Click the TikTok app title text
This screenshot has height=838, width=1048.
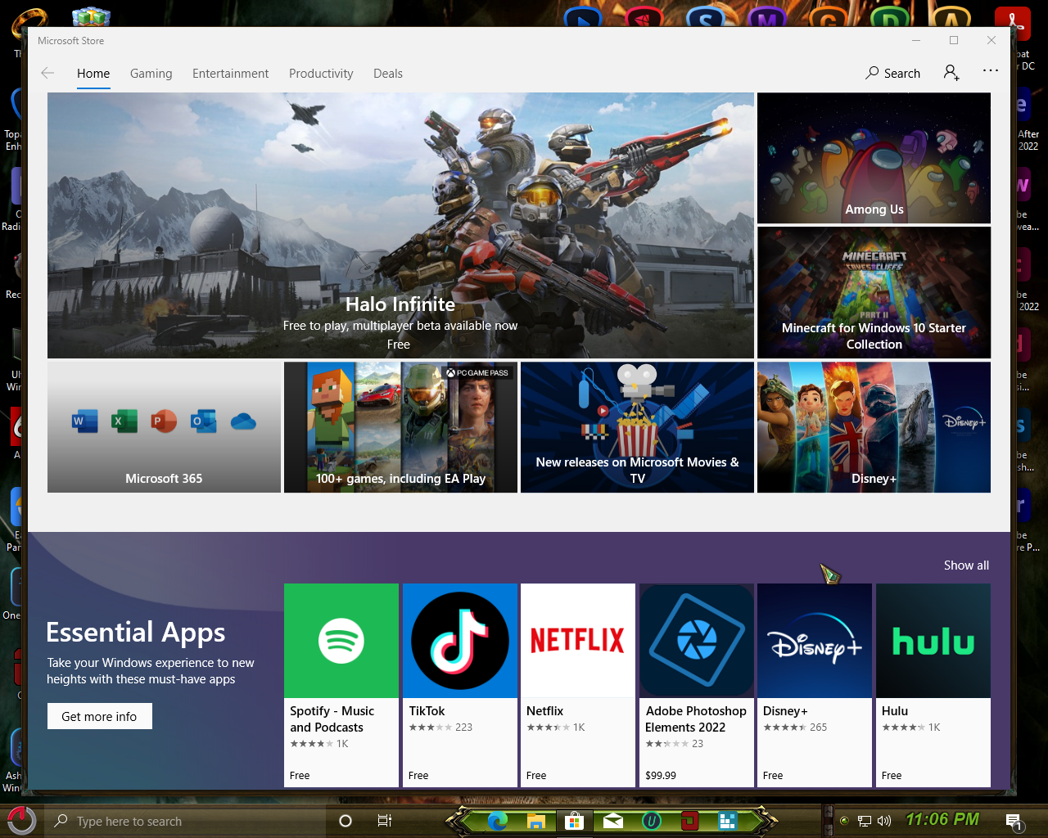pyautogui.click(x=427, y=711)
